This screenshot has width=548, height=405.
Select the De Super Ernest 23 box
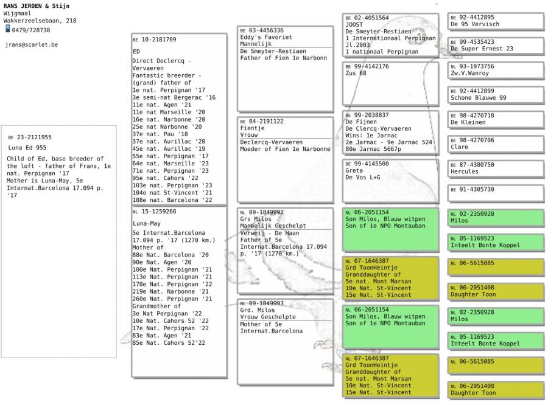click(x=496, y=46)
